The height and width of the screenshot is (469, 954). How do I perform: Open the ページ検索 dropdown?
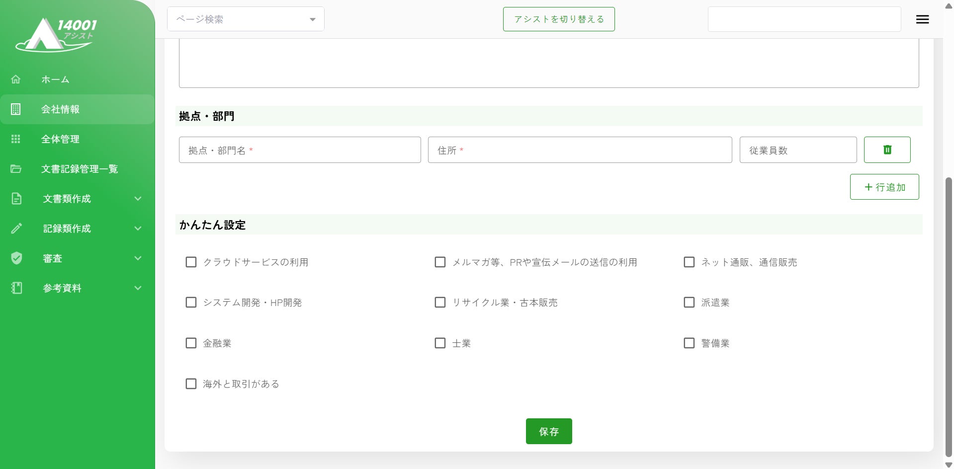pos(246,19)
